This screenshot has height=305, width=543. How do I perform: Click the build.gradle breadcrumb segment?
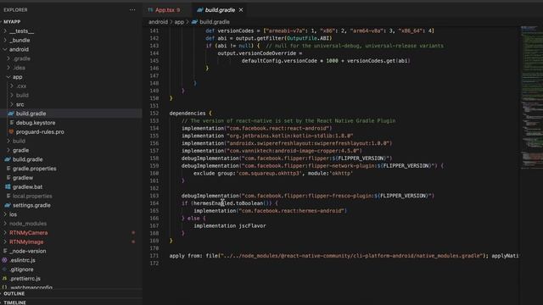tap(215, 22)
